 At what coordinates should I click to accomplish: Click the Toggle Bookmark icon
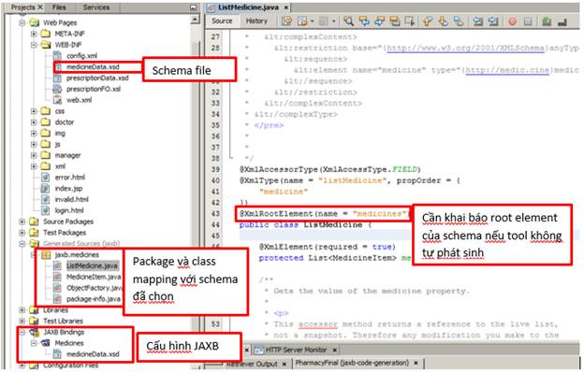(x=459, y=21)
